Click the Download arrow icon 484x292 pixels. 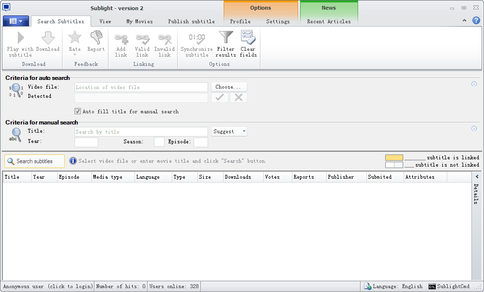48,38
